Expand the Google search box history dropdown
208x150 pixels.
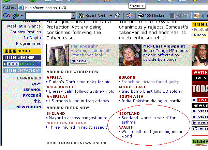coord(73,16)
